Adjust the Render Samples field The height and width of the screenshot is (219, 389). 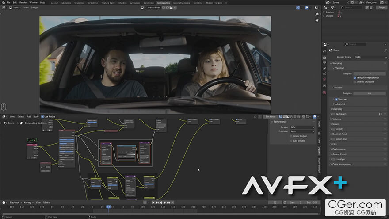(x=370, y=93)
